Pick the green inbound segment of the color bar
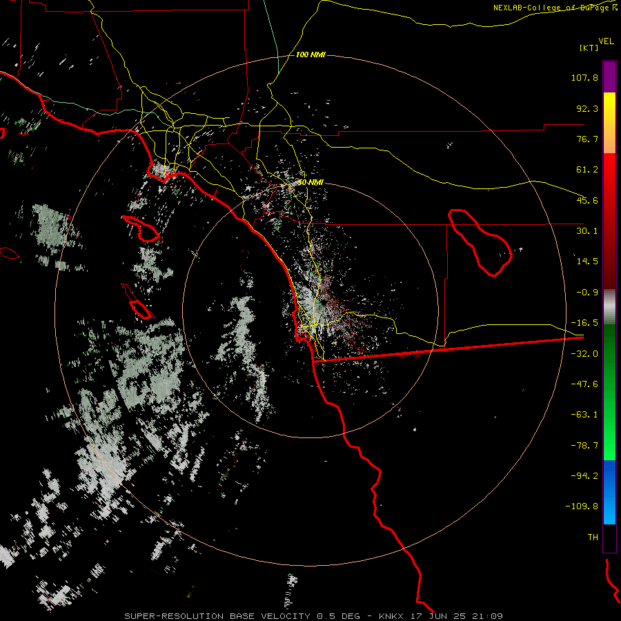Viewport: 621px width, 621px height. [609, 392]
